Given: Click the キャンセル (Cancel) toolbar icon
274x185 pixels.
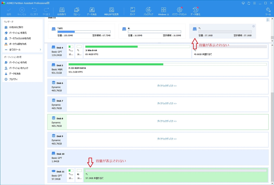Looking at the screenshot, I should 22,12.
